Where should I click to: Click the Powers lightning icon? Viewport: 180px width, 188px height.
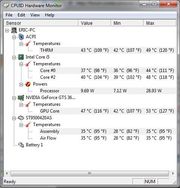[x=28, y=84]
